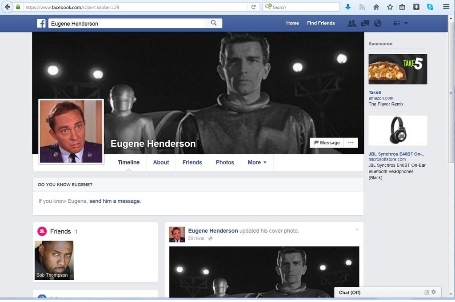The height and width of the screenshot is (302, 455).
Task: Open the More dropdown tab
Action: [257, 162]
